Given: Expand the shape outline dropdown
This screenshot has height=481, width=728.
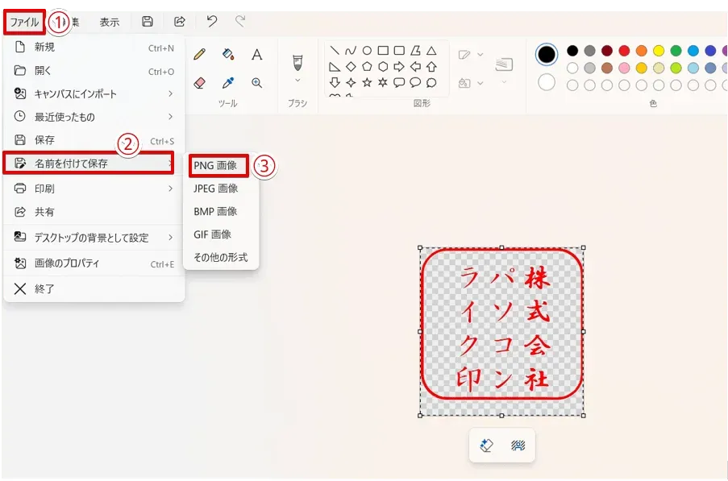Looking at the screenshot, I should click(480, 54).
